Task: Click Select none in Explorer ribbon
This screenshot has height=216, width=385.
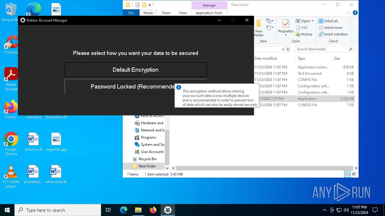Action: (330, 28)
